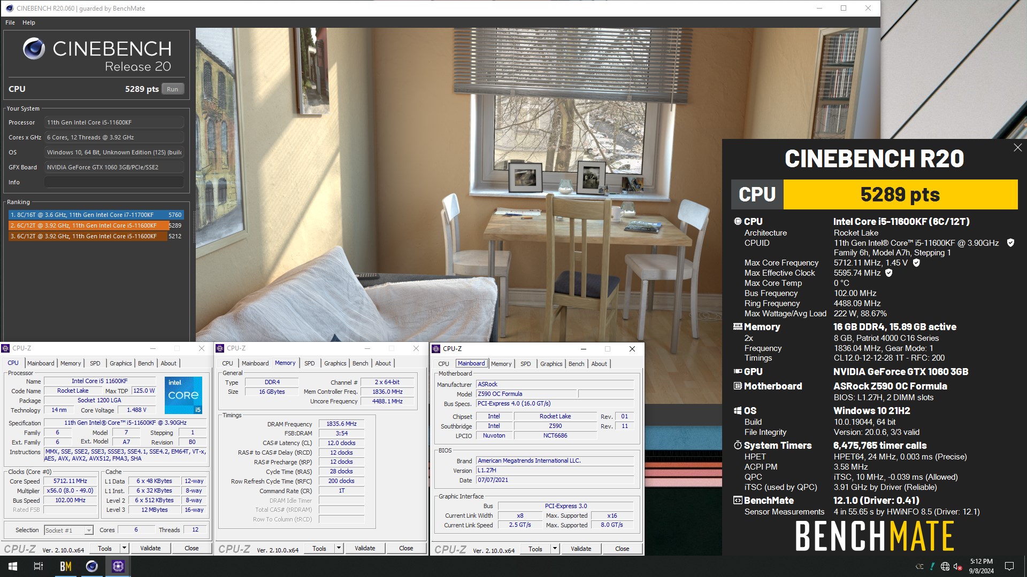1027x577 pixels.
Task: Open the About tab in the memory timings CPU-Z window
Action: pos(383,363)
